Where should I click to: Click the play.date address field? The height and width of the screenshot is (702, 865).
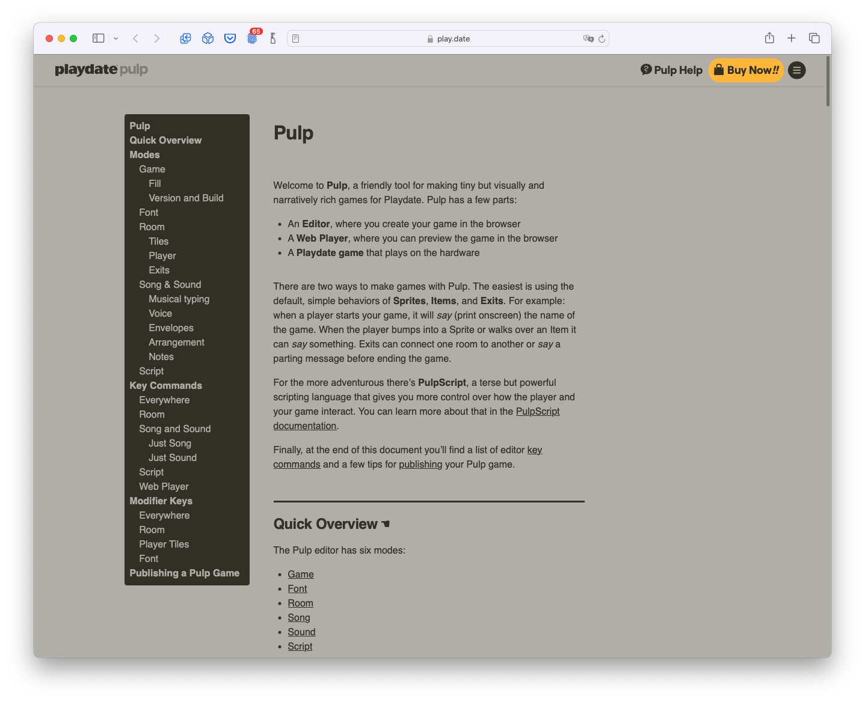pos(448,38)
